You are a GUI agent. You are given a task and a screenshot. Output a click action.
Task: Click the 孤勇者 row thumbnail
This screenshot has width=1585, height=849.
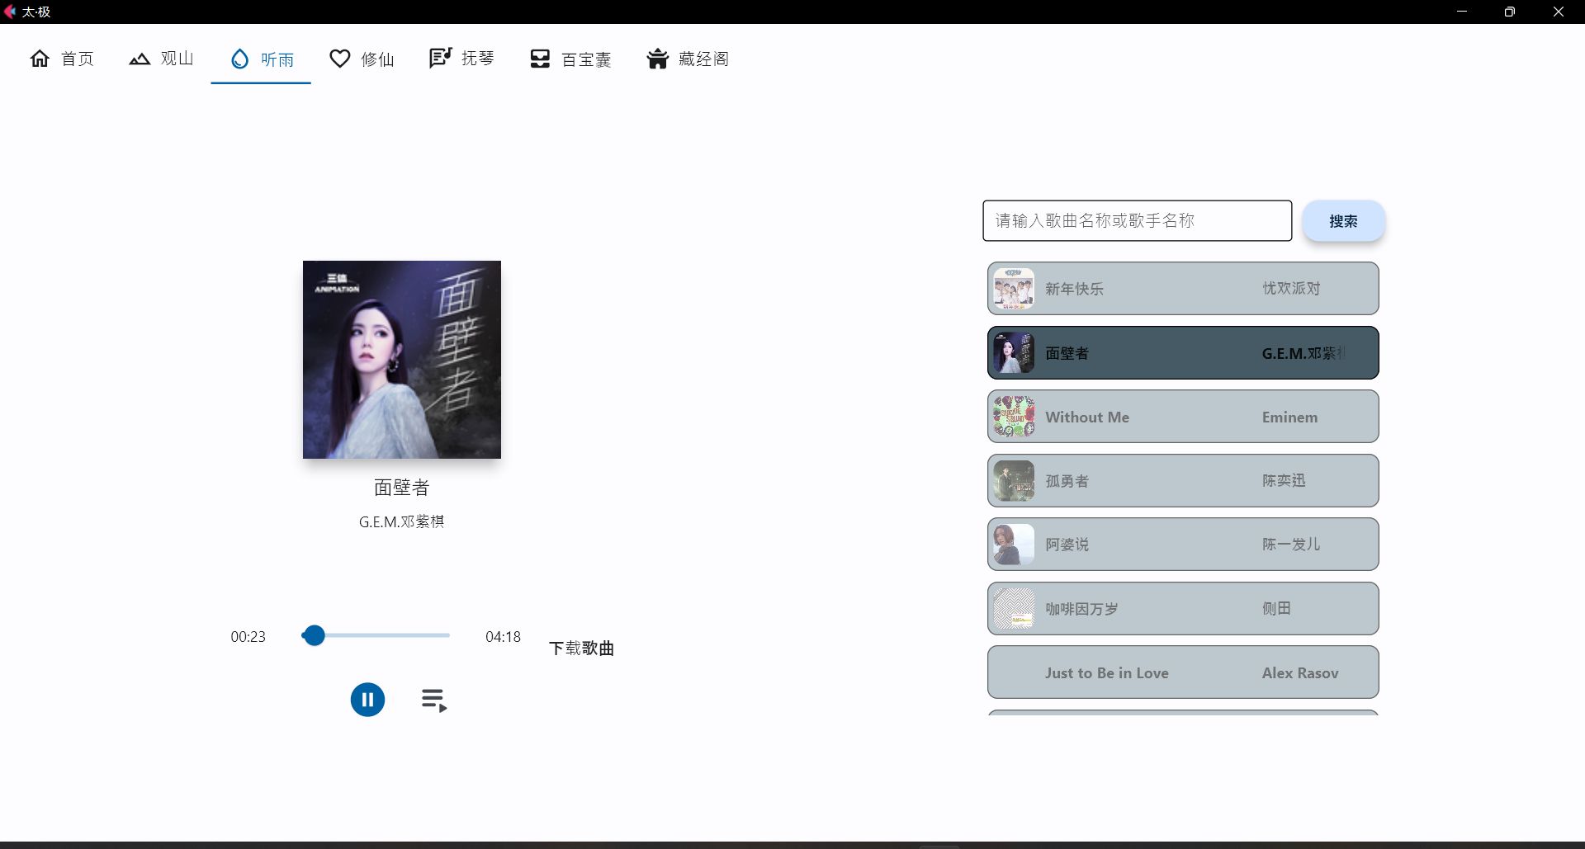[x=1014, y=481]
